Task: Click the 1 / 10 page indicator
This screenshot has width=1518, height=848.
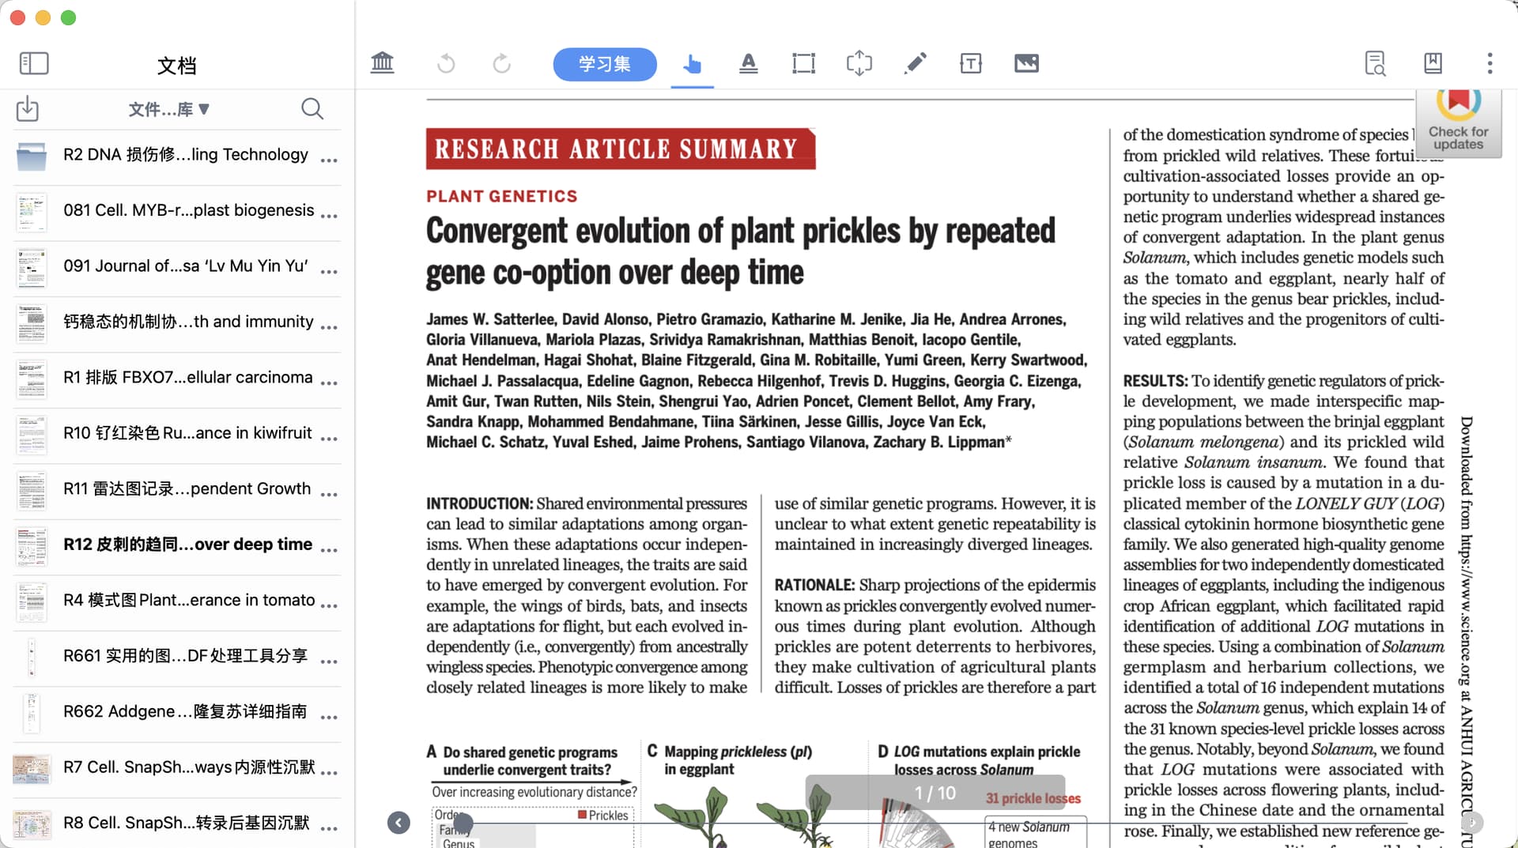Action: point(935,793)
